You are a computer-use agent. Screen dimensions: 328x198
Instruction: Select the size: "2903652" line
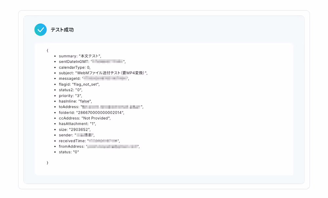(x=75, y=130)
